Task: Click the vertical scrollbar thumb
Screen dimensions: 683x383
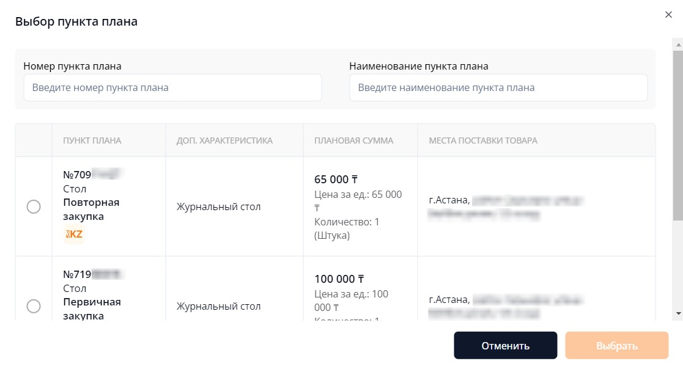Action: (x=677, y=134)
